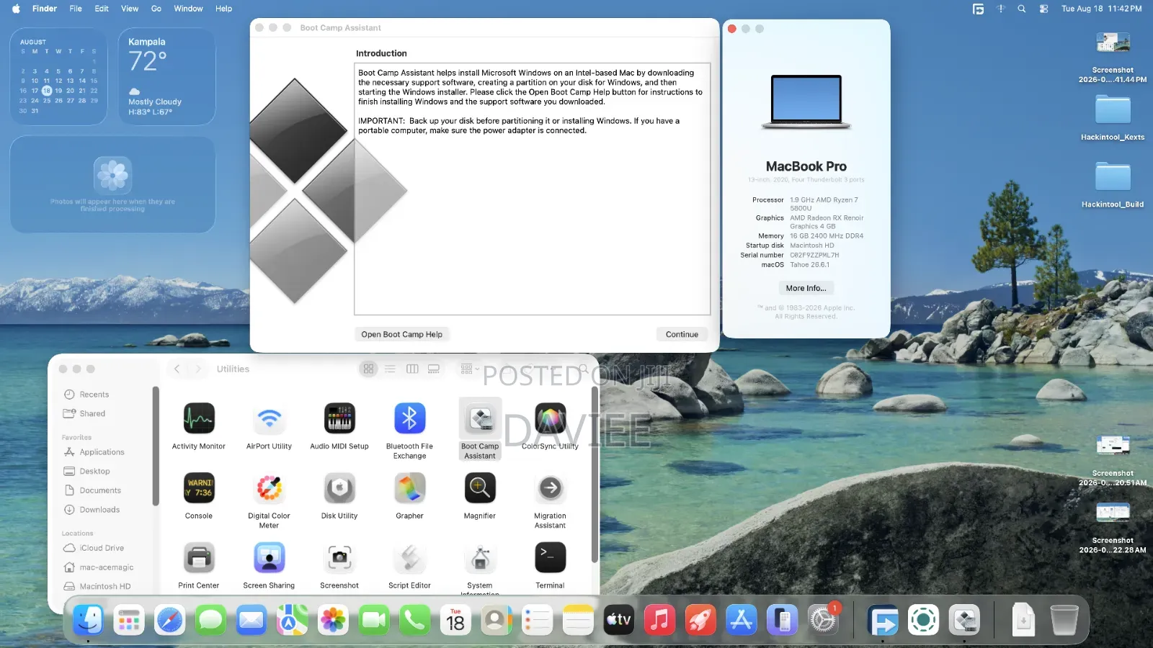Open Safari from the Dock
Screen dimensions: 1153x648
pos(170,620)
